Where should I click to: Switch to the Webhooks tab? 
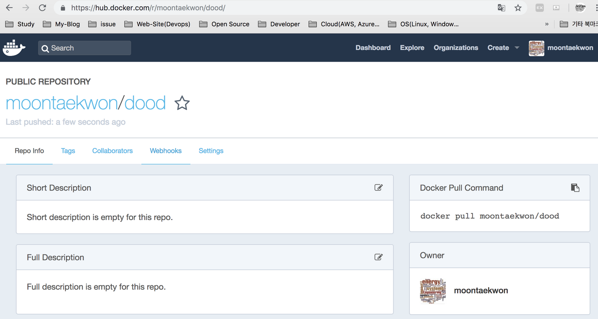[x=166, y=151]
